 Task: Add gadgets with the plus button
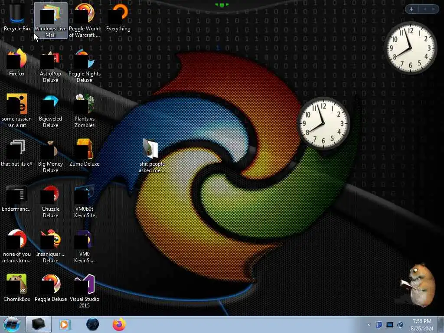[x=411, y=10]
